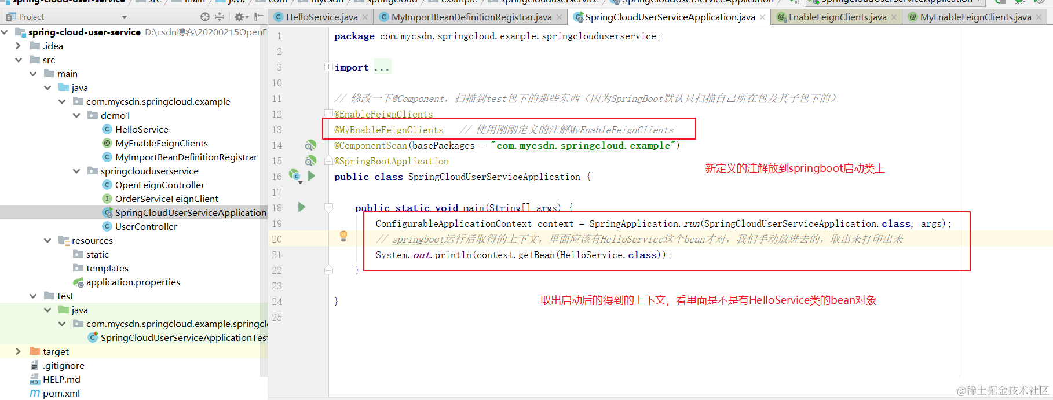Select OrderServiceFeignClient interface in tree
The width and height of the screenshot is (1053, 400).
tap(166, 199)
